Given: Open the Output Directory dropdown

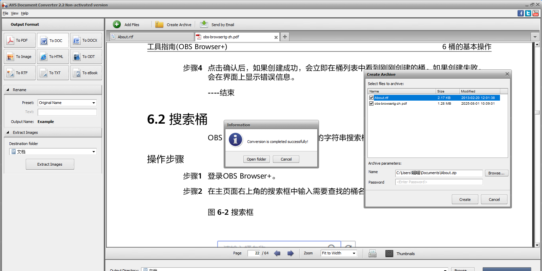Looking at the screenshot, I should 445,270.
